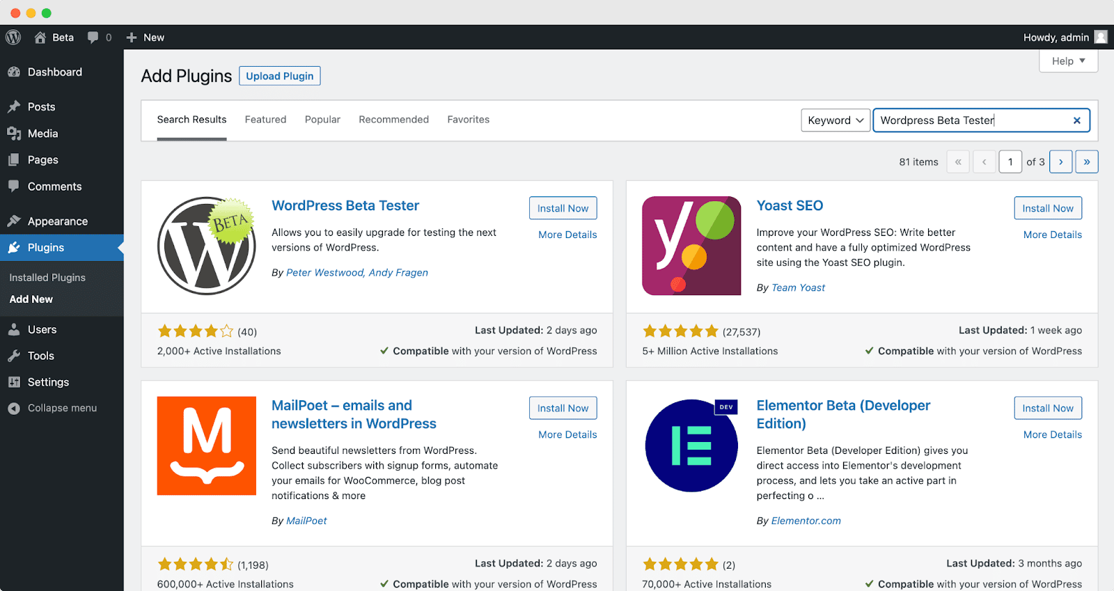The height and width of the screenshot is (591, 1114).
Task: Click the Elementor Beta plugin logo
Action: pos(691,446)
